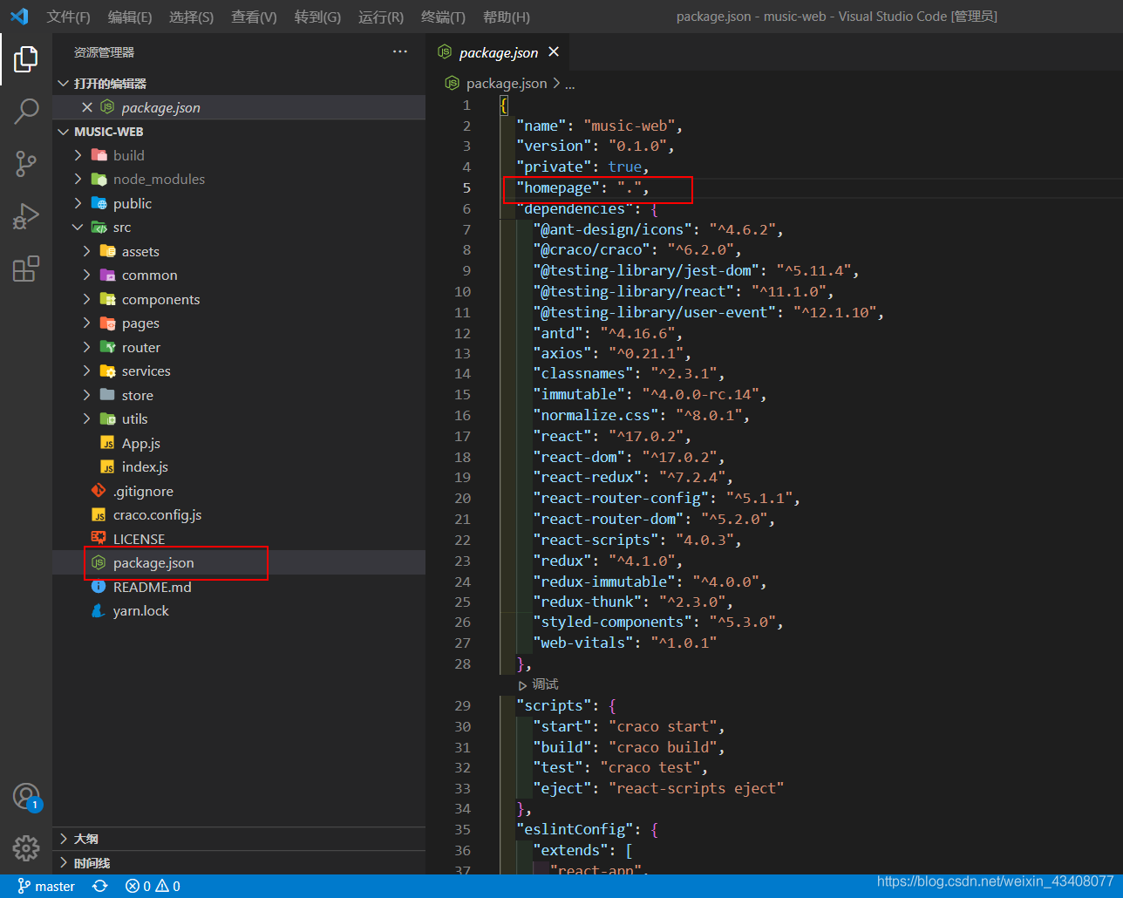Expand the 大纲 outline panel
1123x898 pixels.
(x=239, y=839)
